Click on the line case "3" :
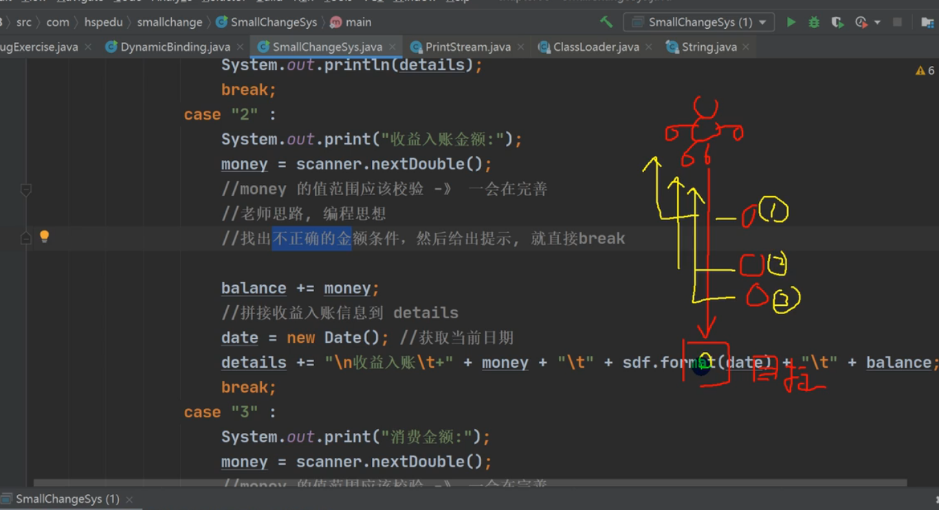939x510 pixels. pyautogui.click(x=230, y=412)
